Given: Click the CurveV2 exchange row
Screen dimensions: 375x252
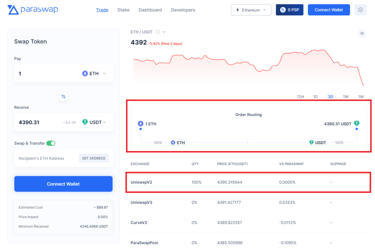Looking at the screenshot, I should click(x=248, y=223).
